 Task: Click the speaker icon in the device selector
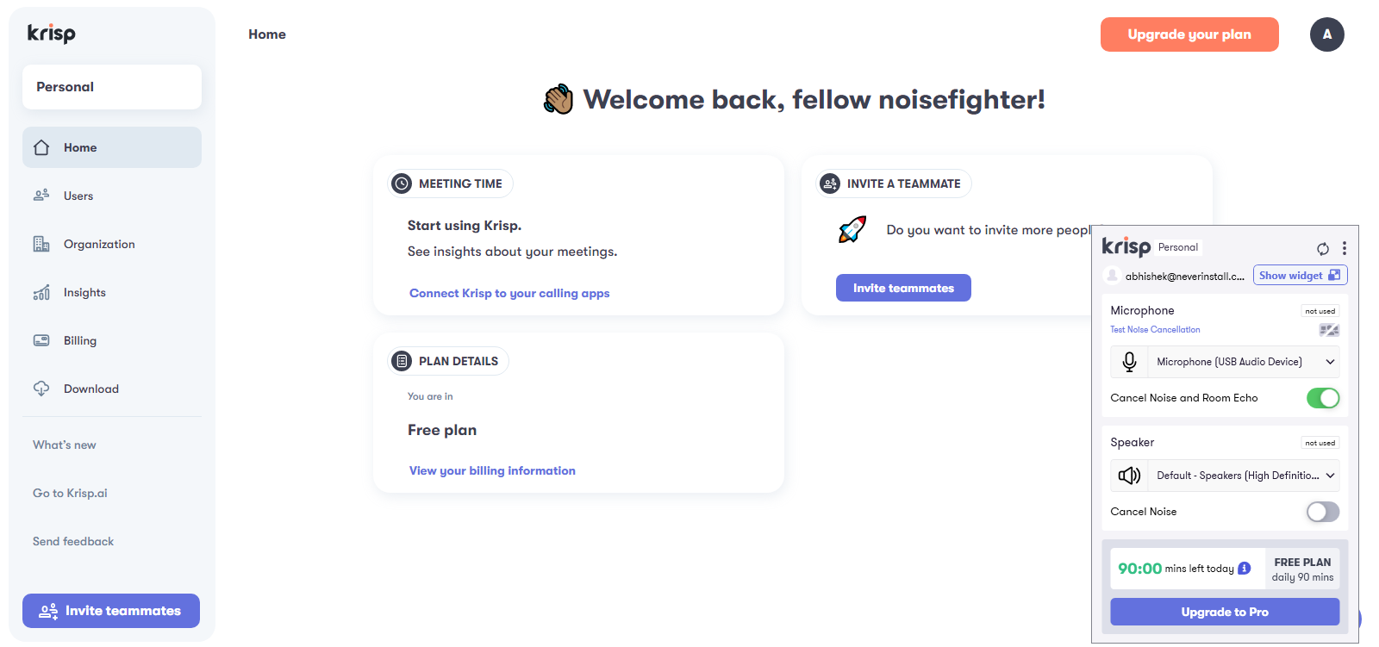[1129, 476]
